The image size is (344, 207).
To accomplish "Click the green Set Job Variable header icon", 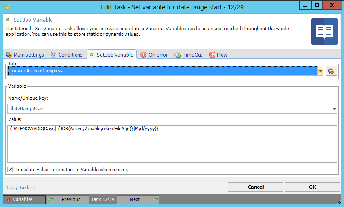I will pyautogui.click(x=8, y=20).
